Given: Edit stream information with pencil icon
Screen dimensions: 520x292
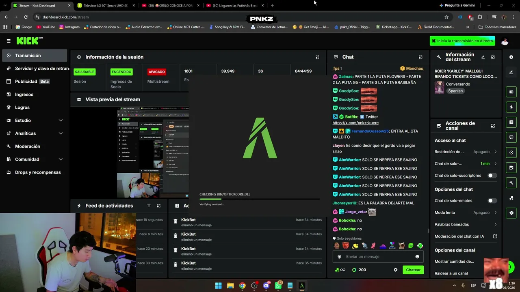Looking at the screenshot, I should tap(483, 57).
